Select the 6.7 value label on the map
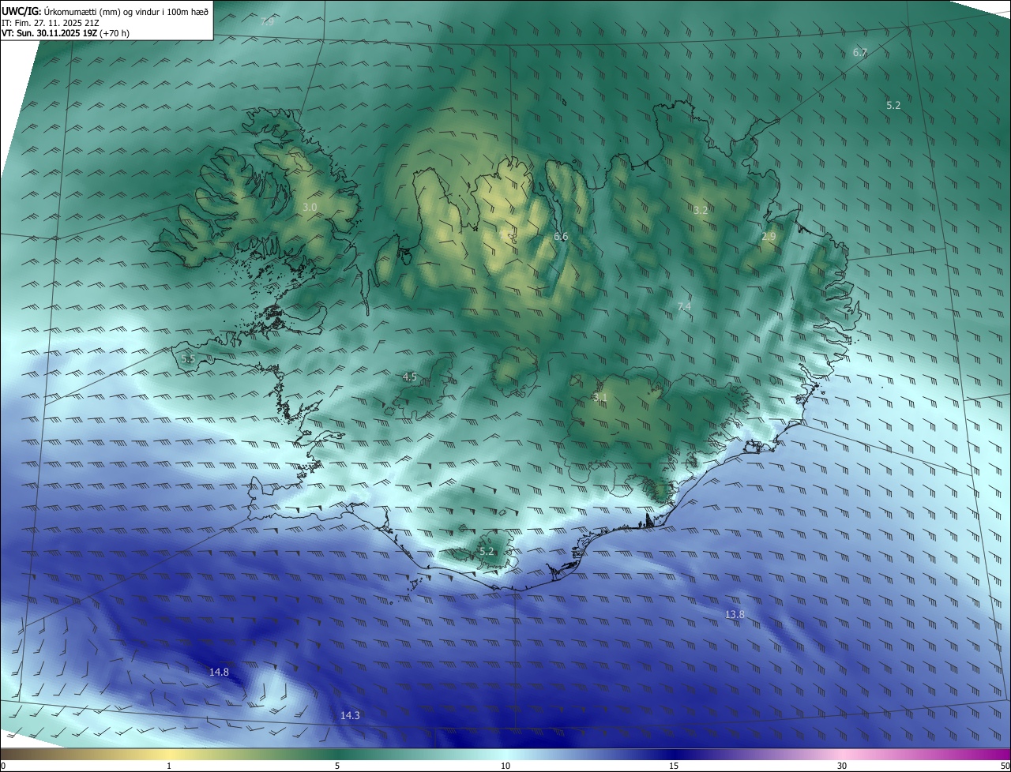 click(860, 52)
